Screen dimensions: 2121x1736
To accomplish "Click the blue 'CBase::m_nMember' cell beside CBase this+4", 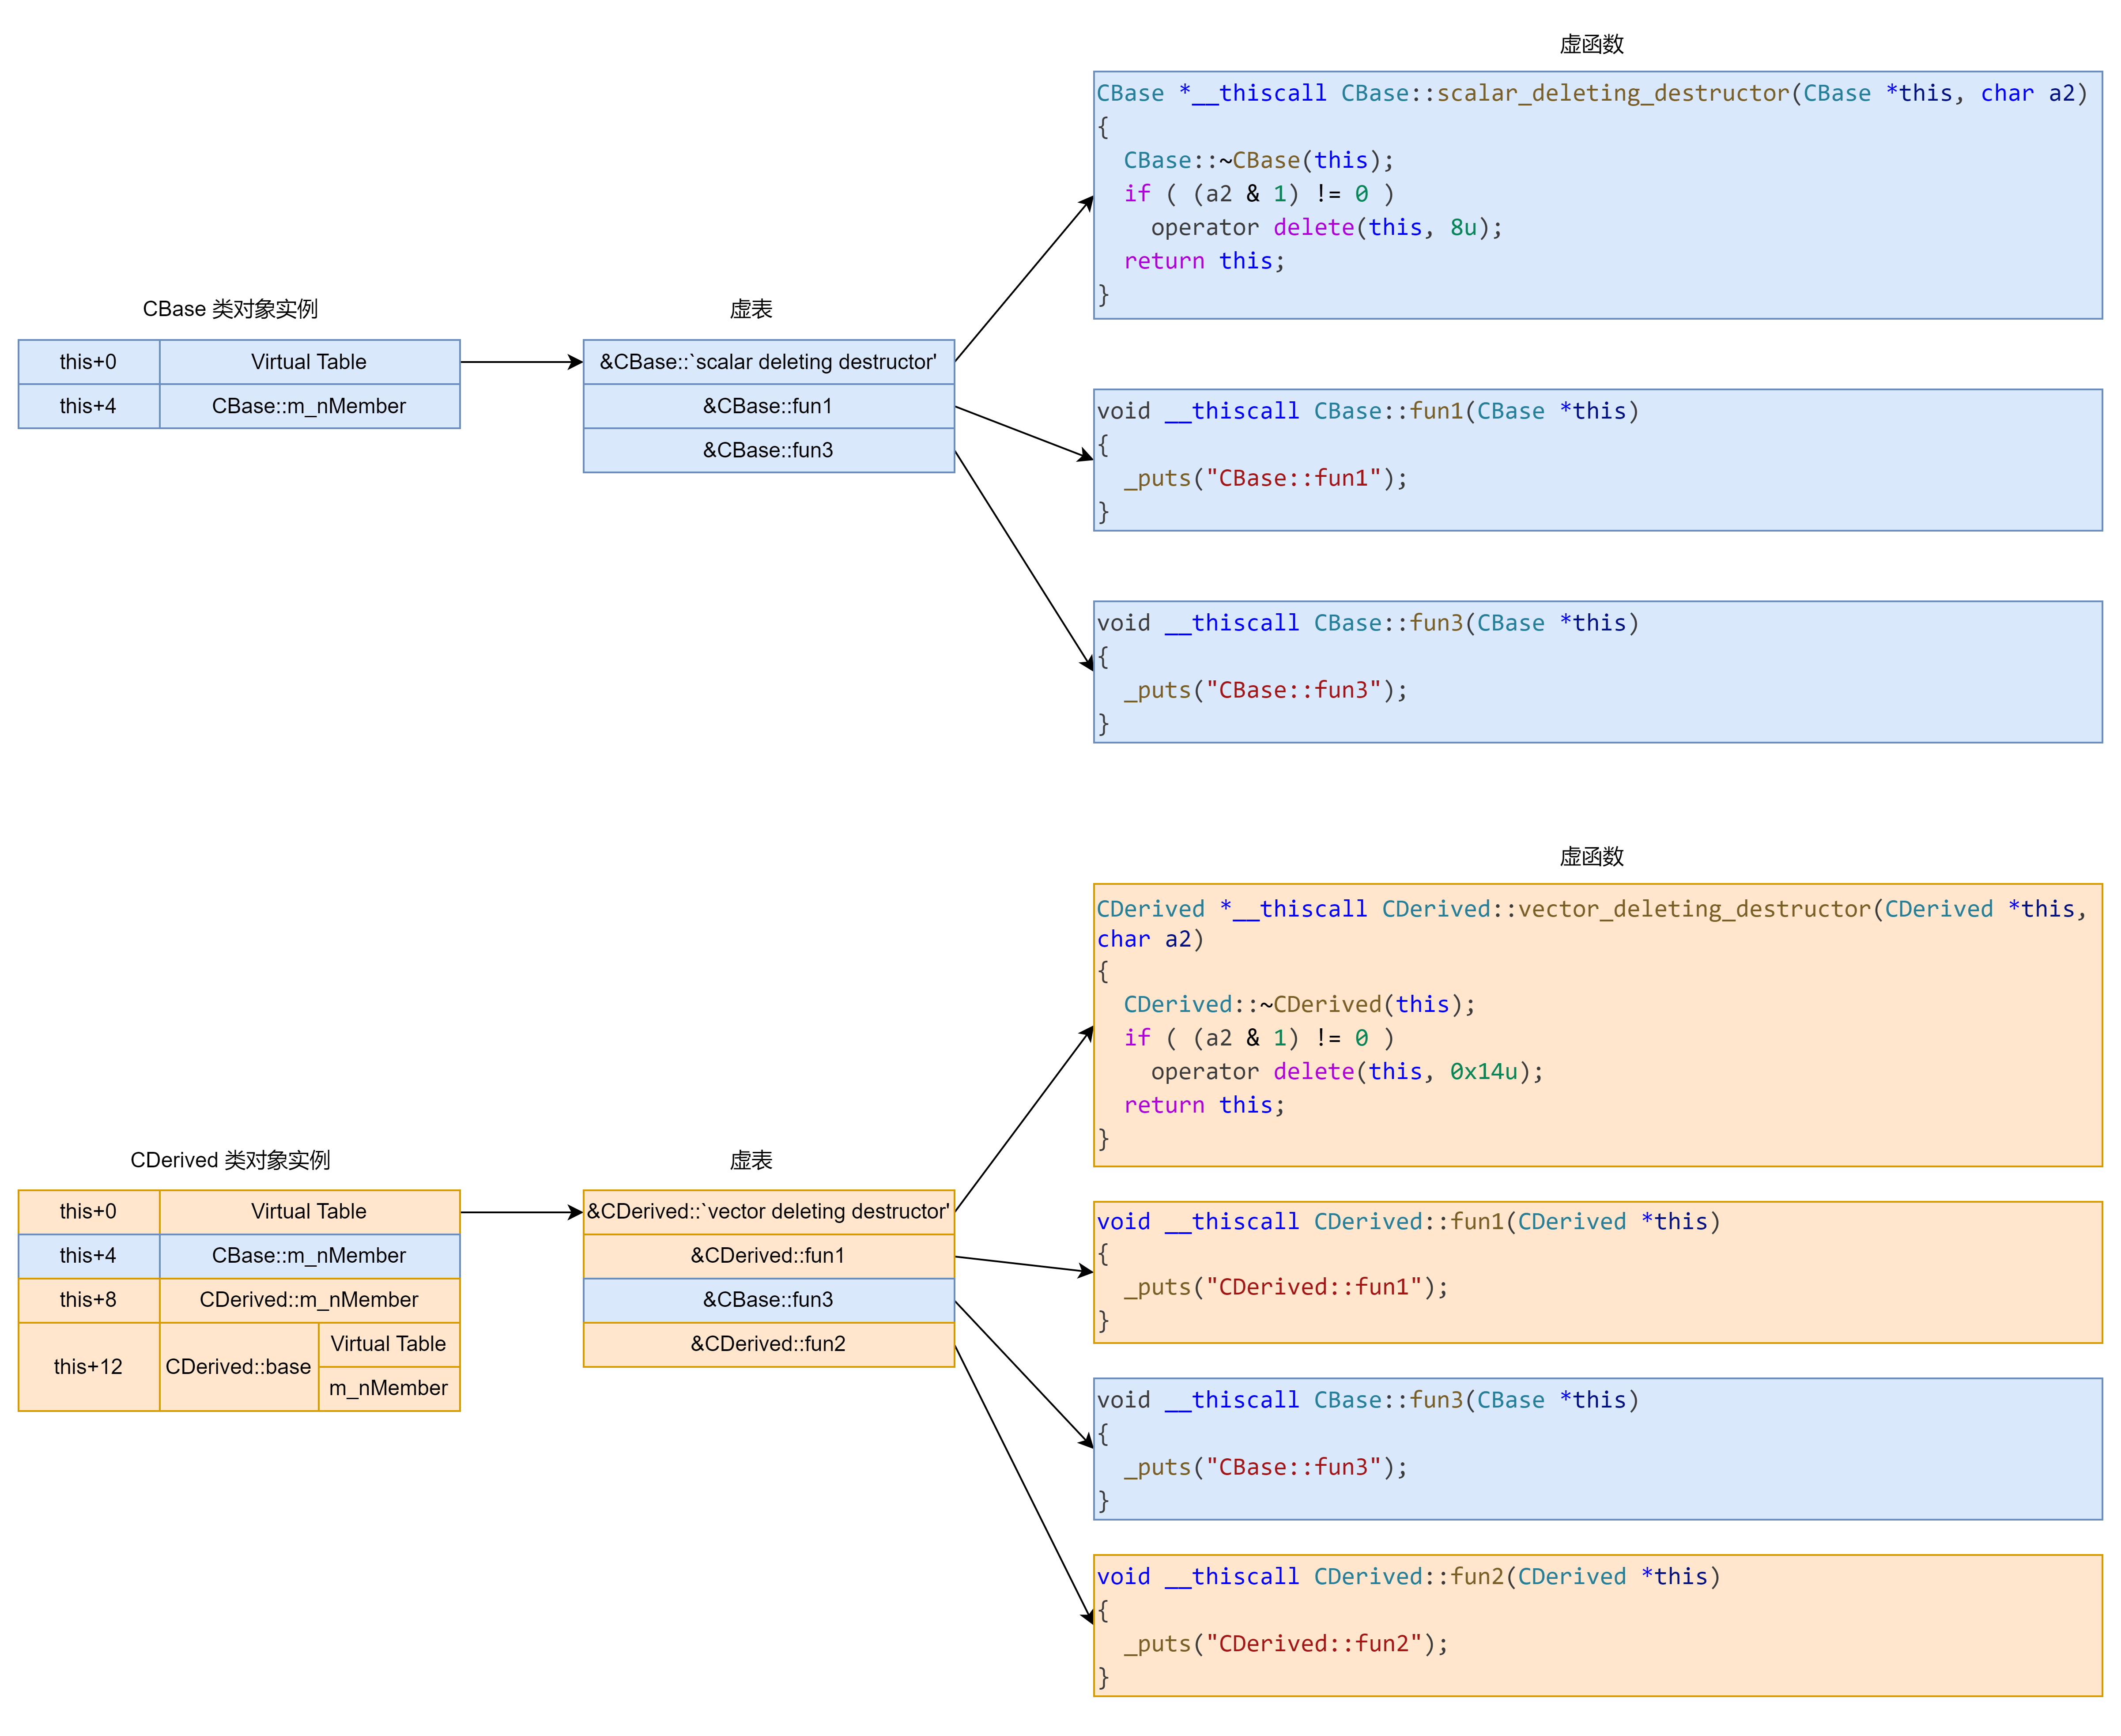I will coord(309,406).
